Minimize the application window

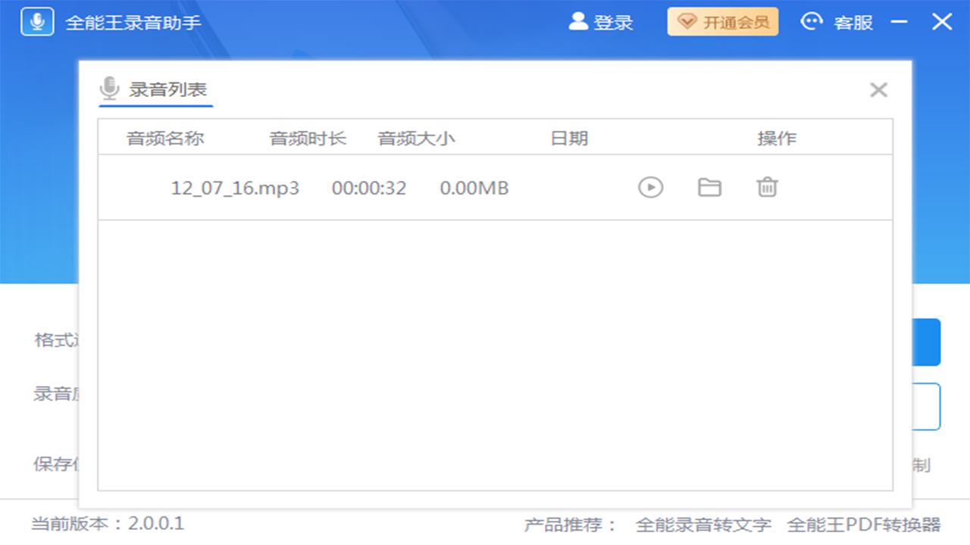click(x=897, y=21)
